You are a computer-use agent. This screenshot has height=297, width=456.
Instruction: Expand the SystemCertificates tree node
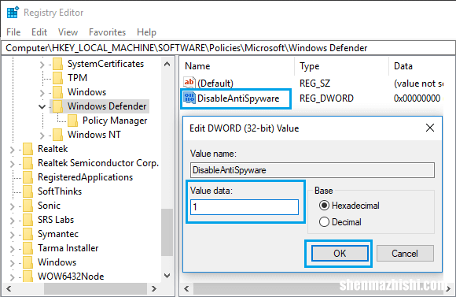42,65
